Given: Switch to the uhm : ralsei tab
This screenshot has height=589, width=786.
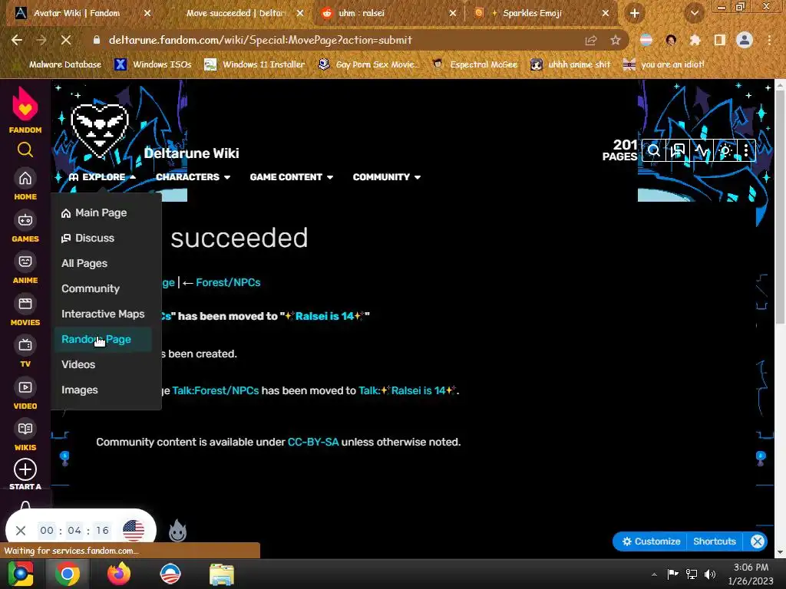Looking at the screenshot, I should (386, 13).
